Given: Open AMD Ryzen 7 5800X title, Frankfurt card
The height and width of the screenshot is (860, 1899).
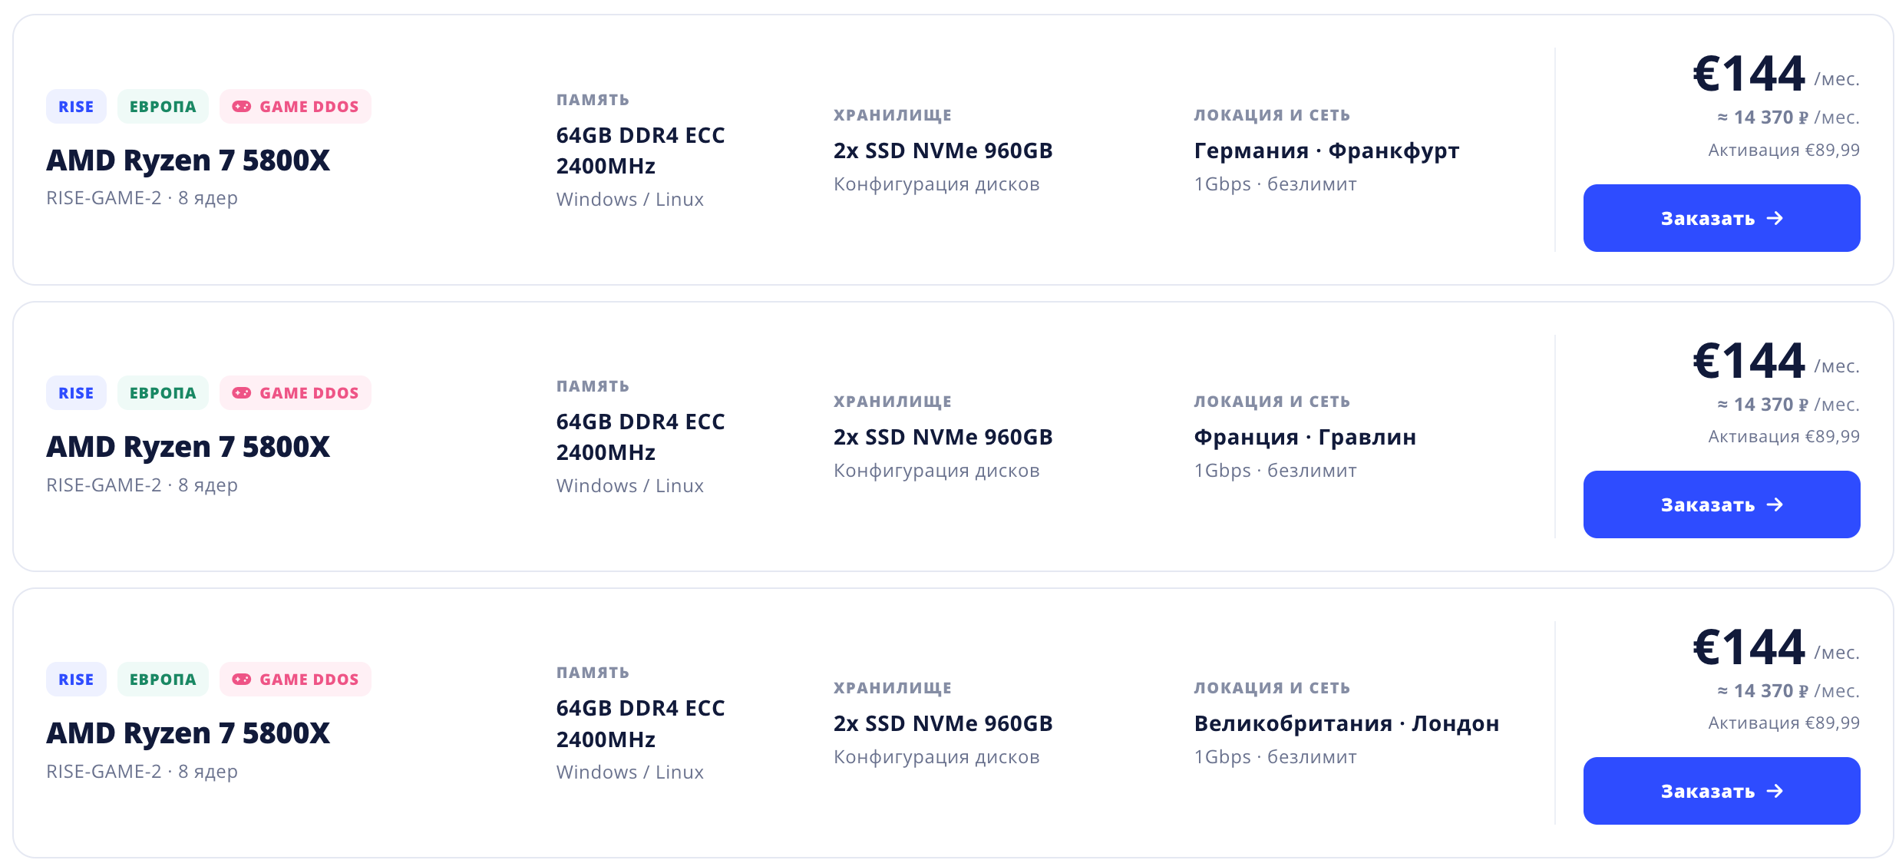Looking at the screenshot, I should 188,160.
